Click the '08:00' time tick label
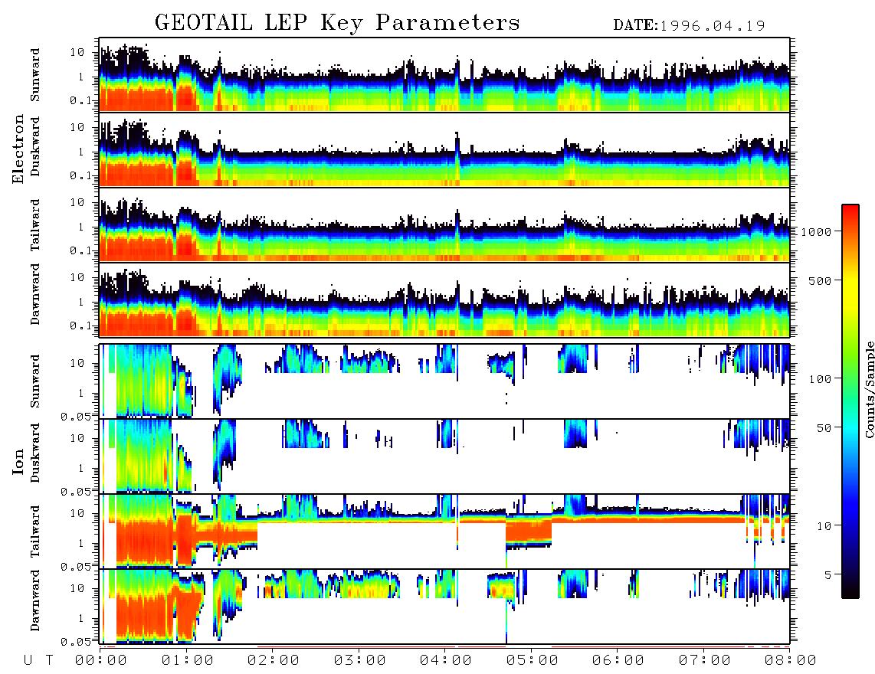This screenshot has height=674, width=875. point(791,661)
